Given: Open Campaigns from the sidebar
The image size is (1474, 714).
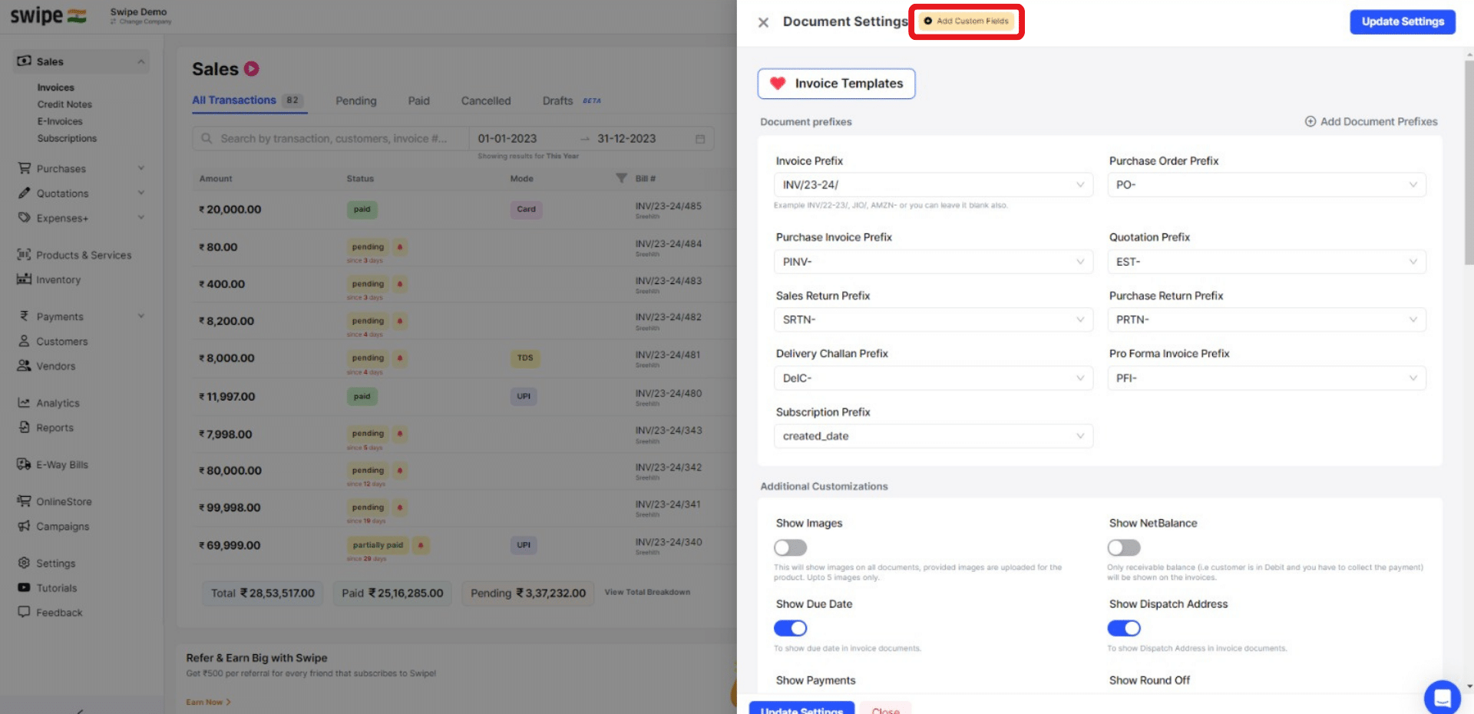Looking at the screenshot, I should [x=61, y=526].
